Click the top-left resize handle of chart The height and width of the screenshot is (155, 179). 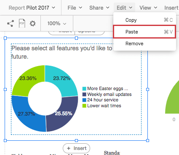(5, 38)
